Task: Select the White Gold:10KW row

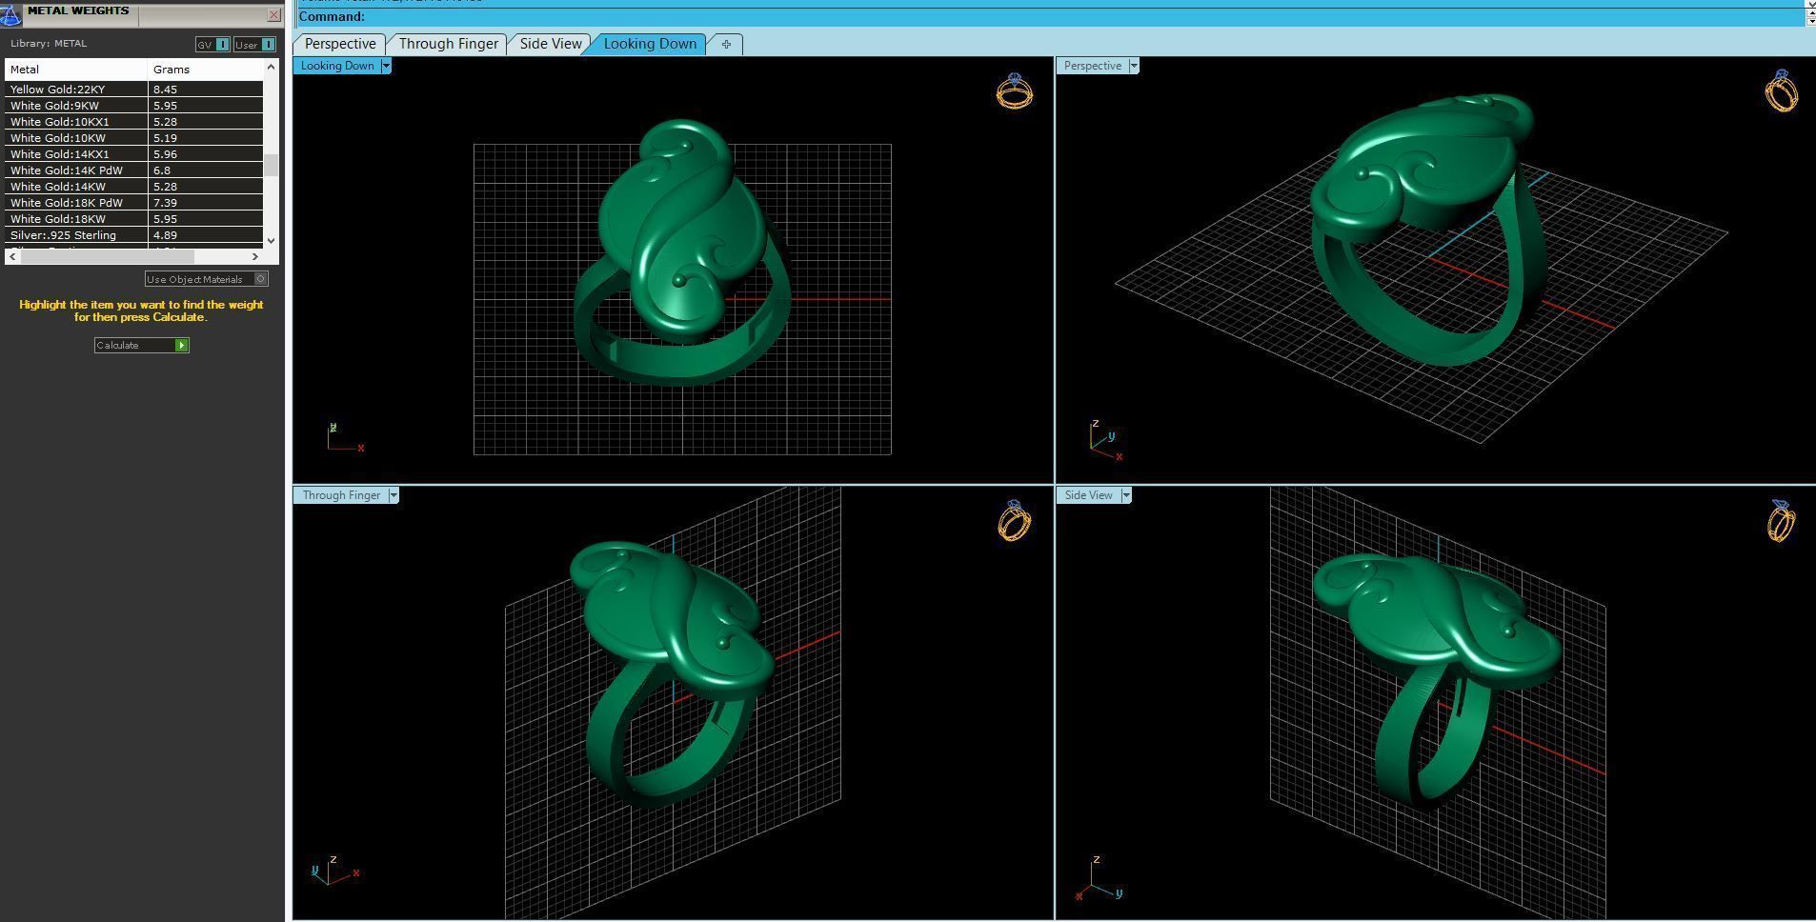Action: pyautogui.click(x=133, y=138)
